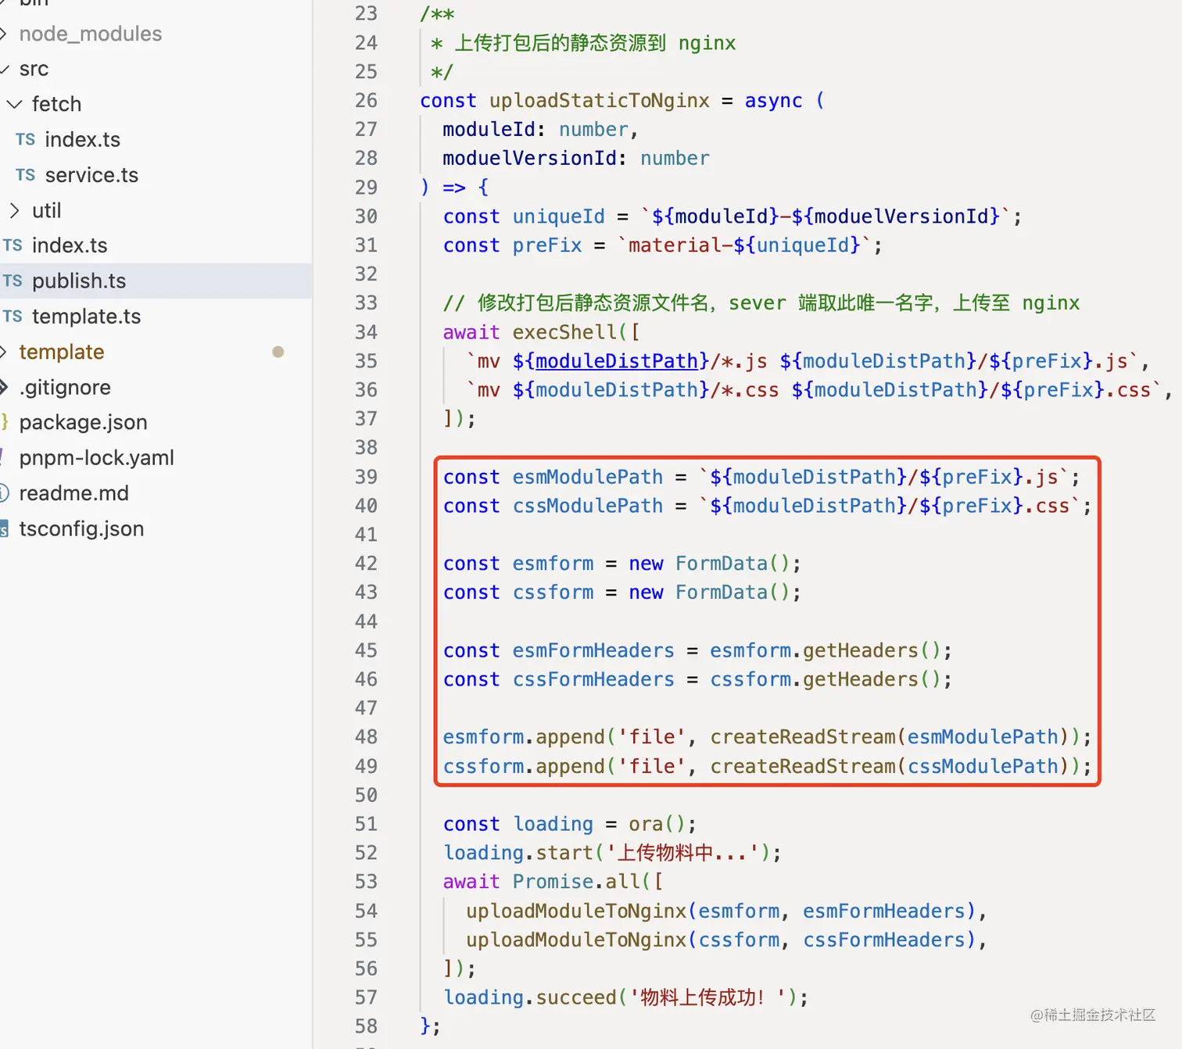Expand node_modules folder
The height and width of the screenshot is (1049, 1182).
[90, 34]
